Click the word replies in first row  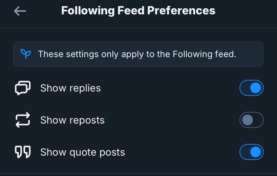85,88
